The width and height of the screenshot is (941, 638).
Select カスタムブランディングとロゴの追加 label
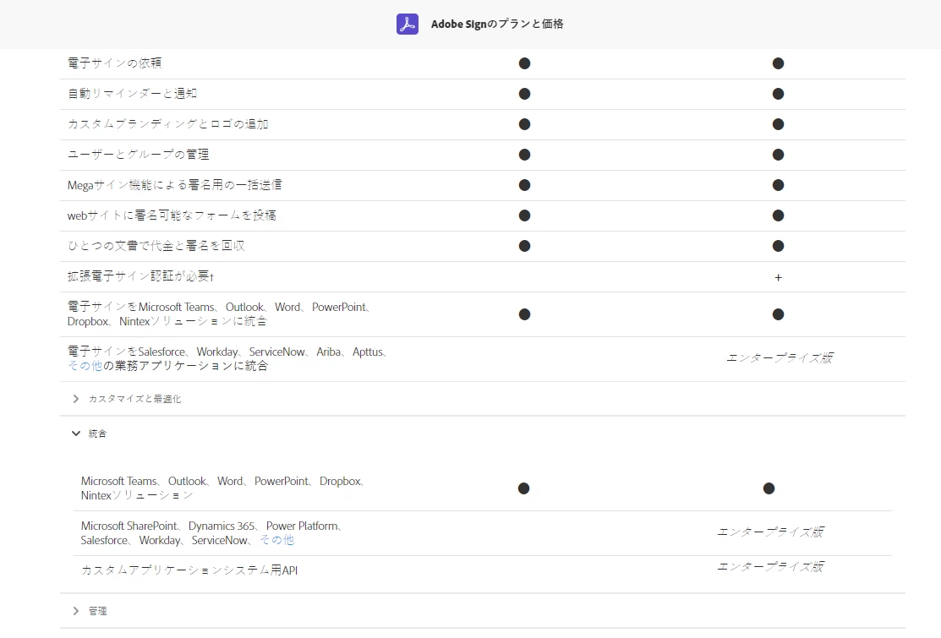click(168, 124)
